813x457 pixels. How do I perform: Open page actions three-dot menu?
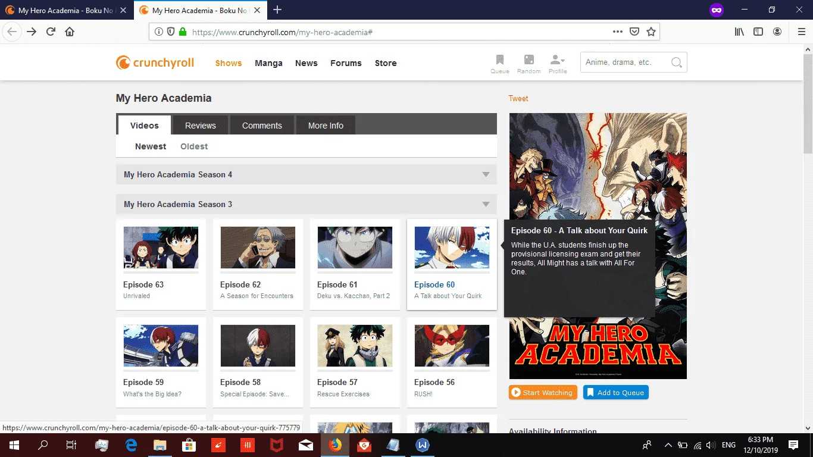click(618, 32)
